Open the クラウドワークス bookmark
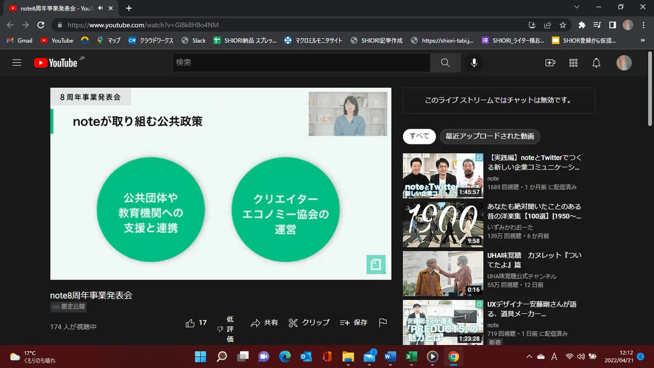This screenshot has height=368, width=654. [151, 40]
